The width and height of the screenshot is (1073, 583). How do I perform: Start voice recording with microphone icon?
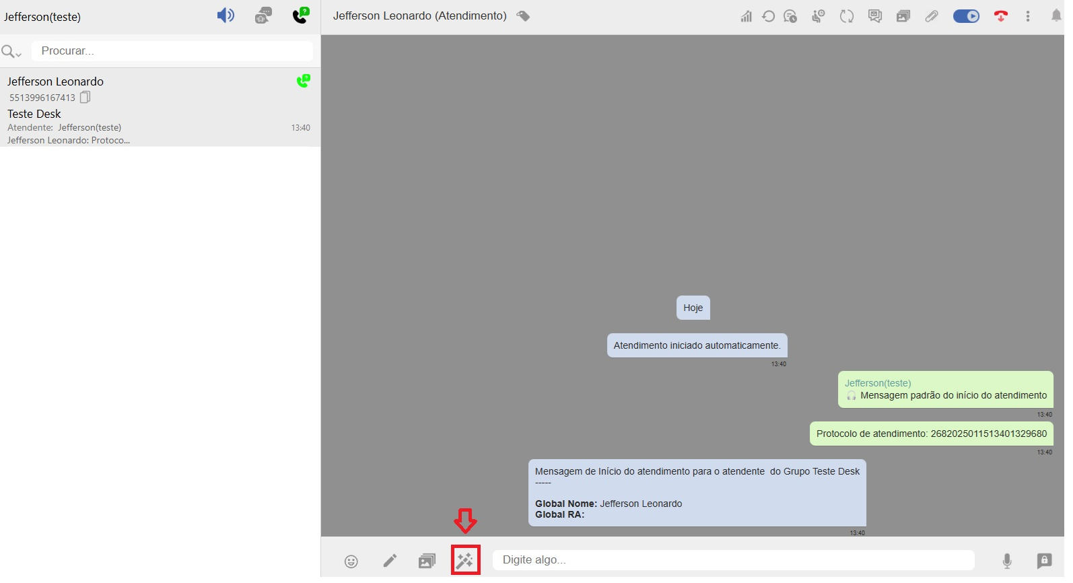tap(1006, 561)
